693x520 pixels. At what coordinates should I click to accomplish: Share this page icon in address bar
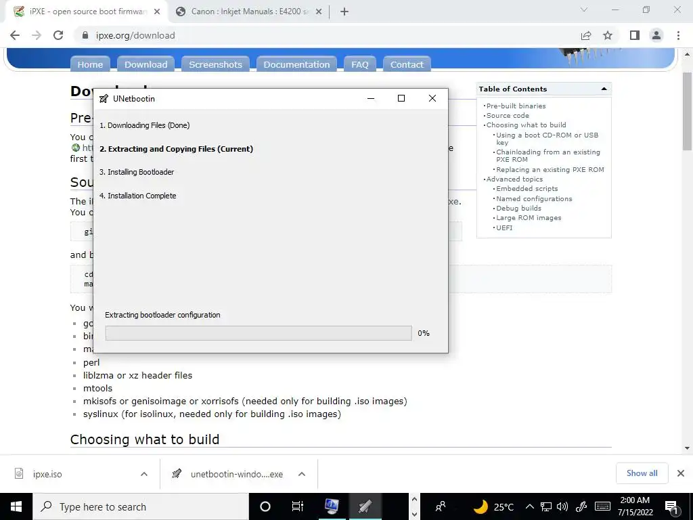pyautogui.click(x=586, y=35)
